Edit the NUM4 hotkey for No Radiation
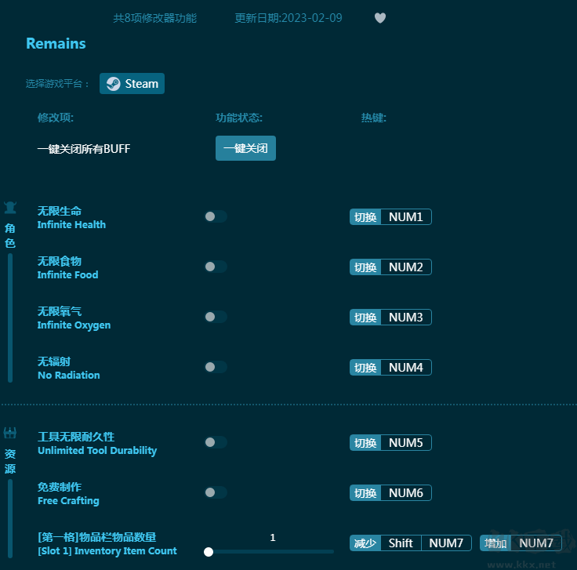Viewport: 577px width, 570px height. (405, 368)
